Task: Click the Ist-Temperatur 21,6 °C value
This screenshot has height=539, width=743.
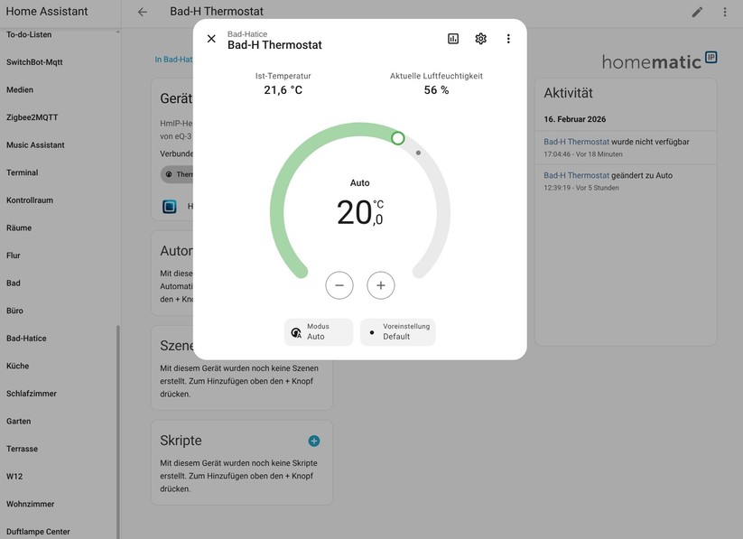Action: coord(283,89)
